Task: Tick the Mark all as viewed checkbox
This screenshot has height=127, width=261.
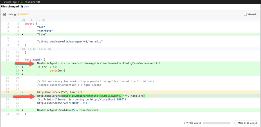Action: click(x=236, y=123)
